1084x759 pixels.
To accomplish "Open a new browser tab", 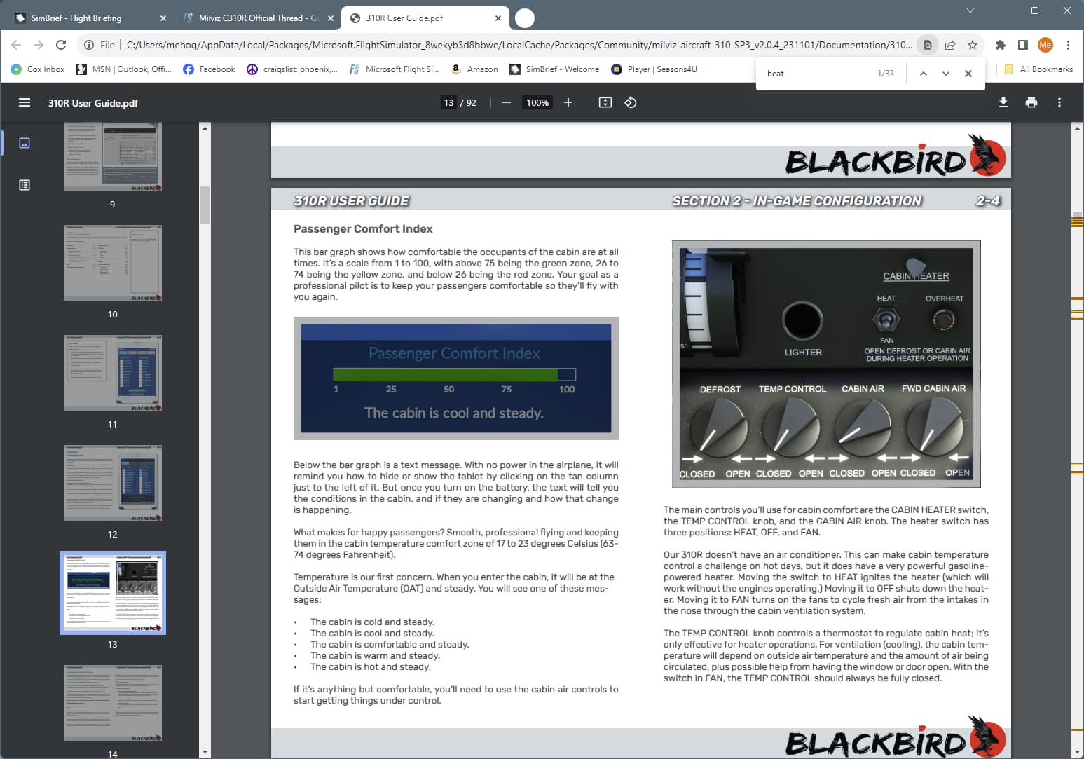I will (525, 18).
